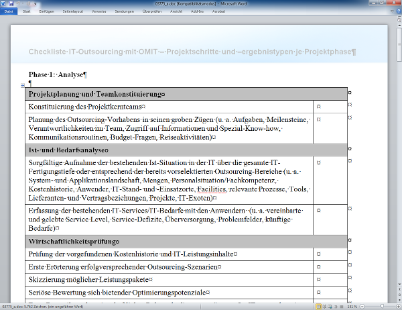
Task: Select the Überprüfen ribbon tab
Action: [x=153, y=11]
